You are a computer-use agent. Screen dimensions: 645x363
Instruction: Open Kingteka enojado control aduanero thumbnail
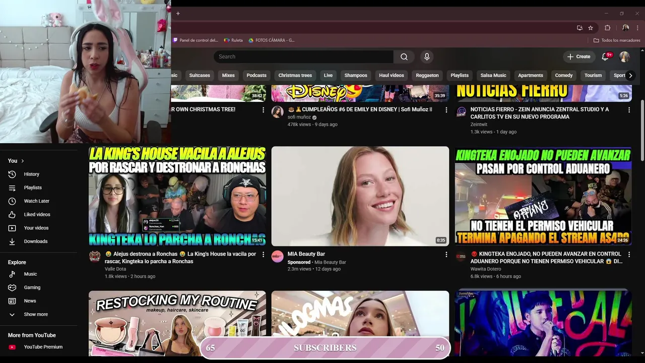point(543,196)
